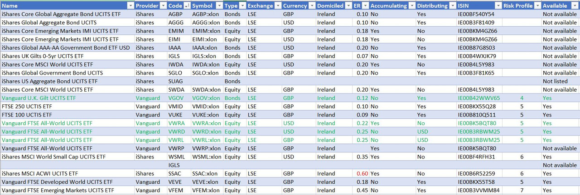Select ISIN cell IE00B3VVMM84

pyautogui.click(x=479, y=190)
